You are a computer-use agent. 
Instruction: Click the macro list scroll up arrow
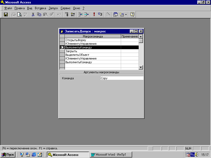point(141,37)
